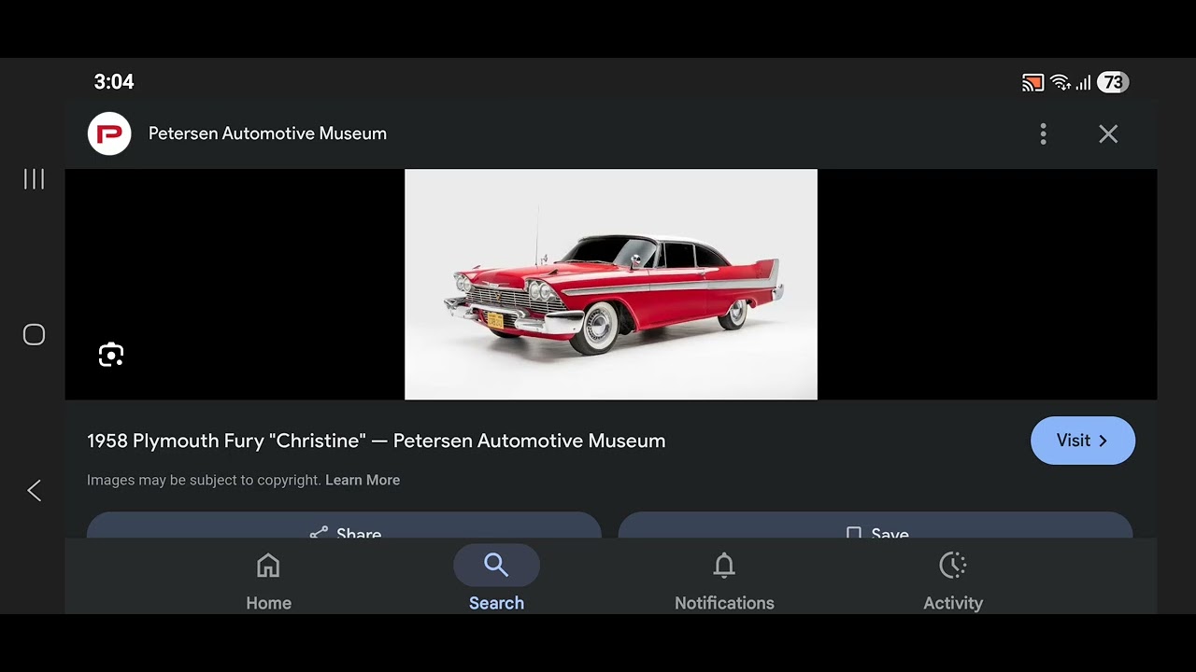The width and height of the screenshot is (1196, 672).
Task: Tap the Google Lens search icon
Action: click(x=111, y=355)
